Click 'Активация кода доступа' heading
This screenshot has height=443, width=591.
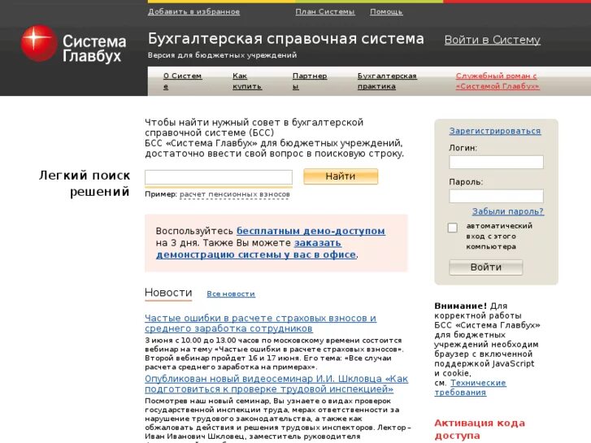tap(480, 429)
